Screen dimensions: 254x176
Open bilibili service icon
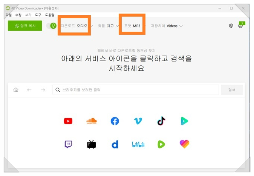point(138,144)
